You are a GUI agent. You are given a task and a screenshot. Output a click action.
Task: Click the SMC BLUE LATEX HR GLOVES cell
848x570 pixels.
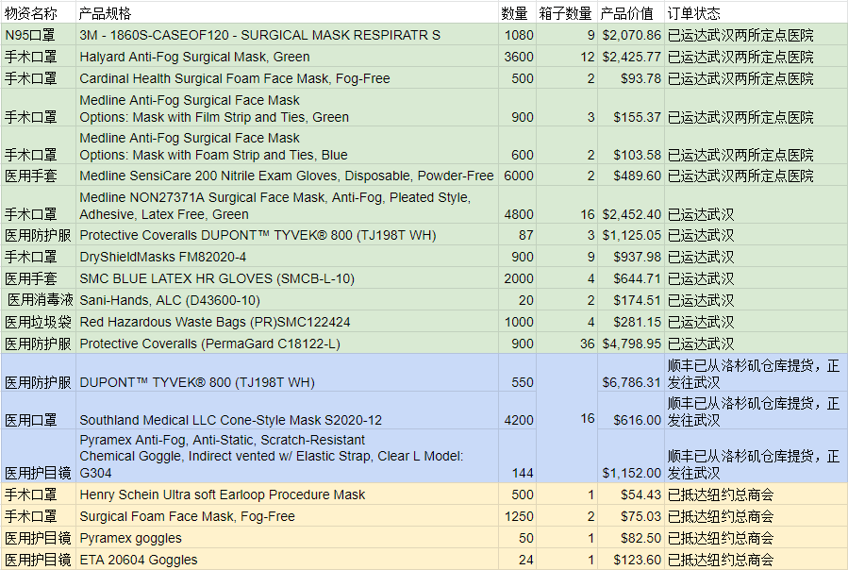point(287,278)
